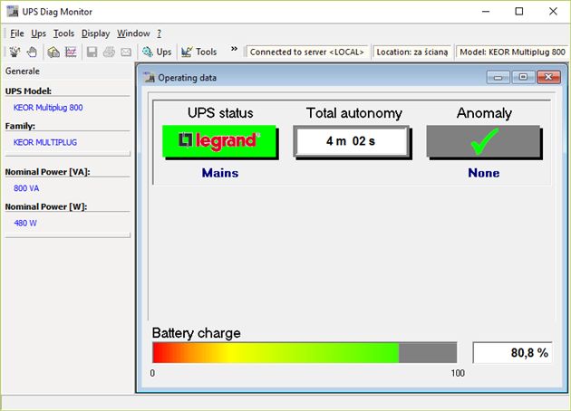Image resolution: width=571 pixels, height=411 pixels.
Task: Click the Family: heading in sidebar
Action: (x=20, y=126)
